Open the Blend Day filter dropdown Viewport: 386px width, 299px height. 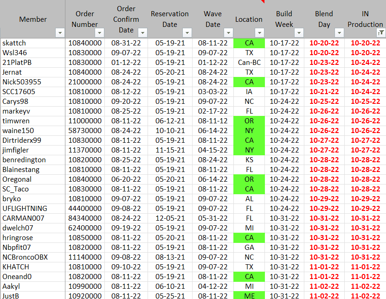339,32
